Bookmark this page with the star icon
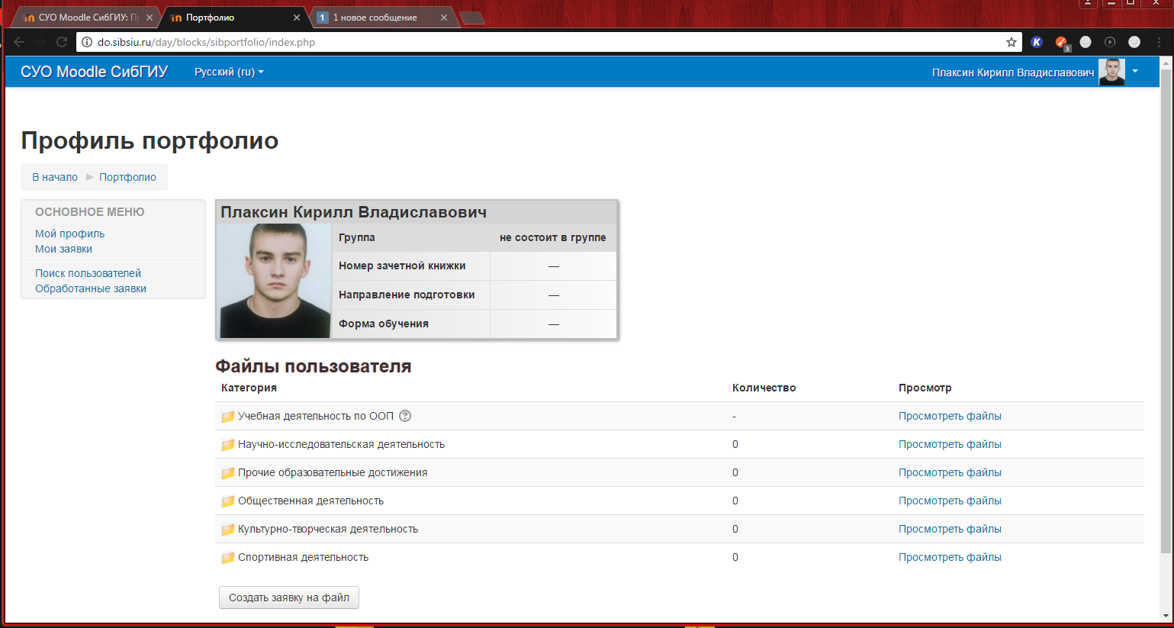 coord(1012,42)
